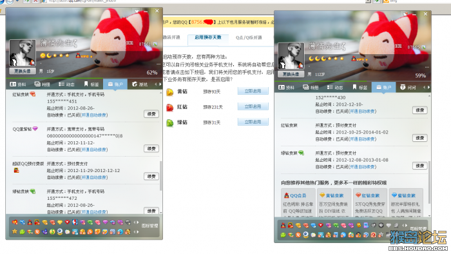Image resolution: width=451 pixels, height=254 pixels.
Task: Click 开通自动续费 link for 超级QQ预付费版
Action: pos(94,177)
